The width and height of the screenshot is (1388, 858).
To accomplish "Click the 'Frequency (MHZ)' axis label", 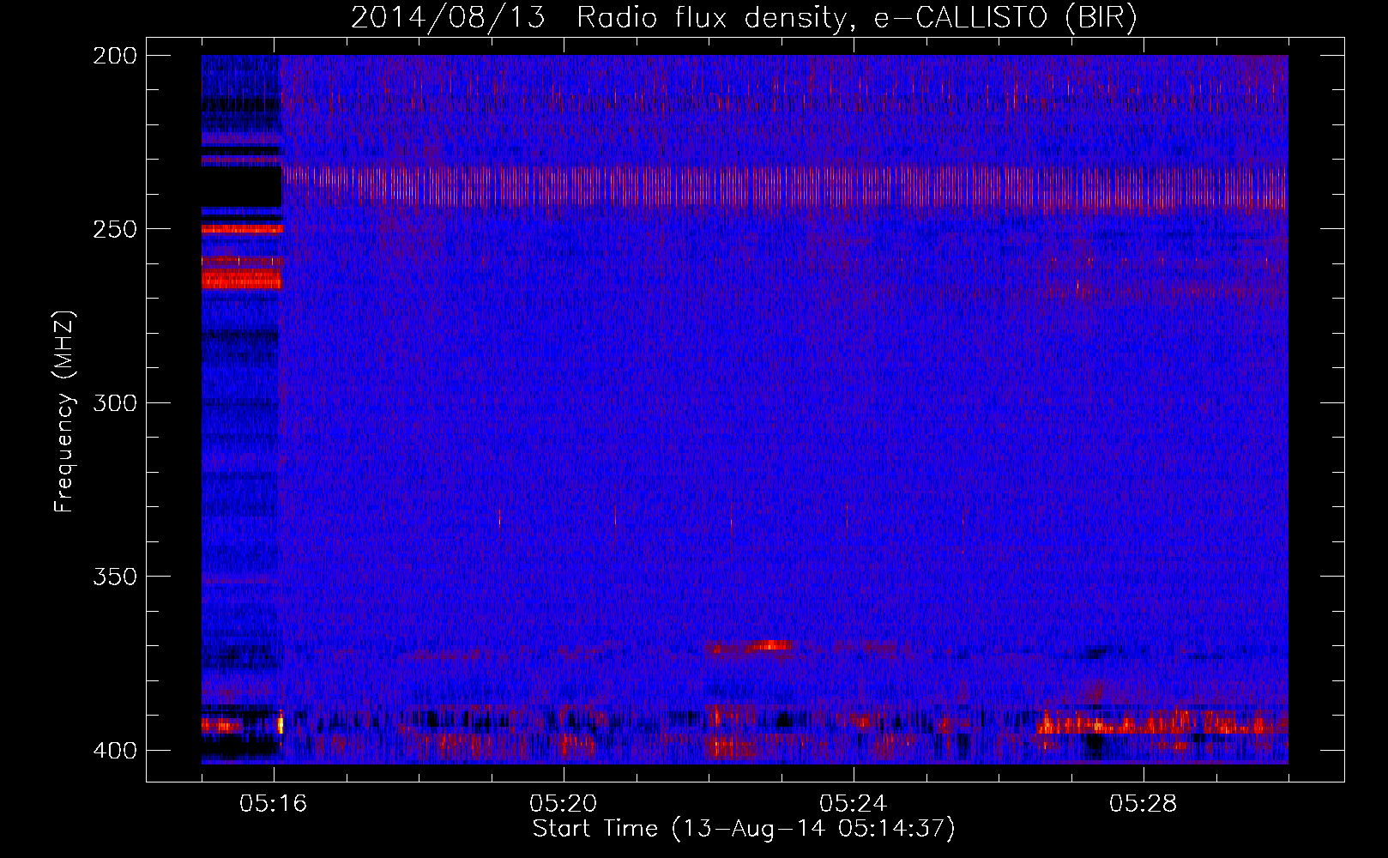I will pos(64,411).
